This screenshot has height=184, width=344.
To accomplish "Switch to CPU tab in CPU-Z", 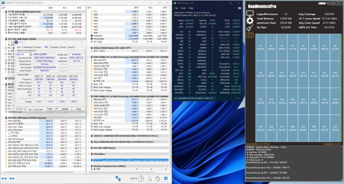I will (19, 47).
